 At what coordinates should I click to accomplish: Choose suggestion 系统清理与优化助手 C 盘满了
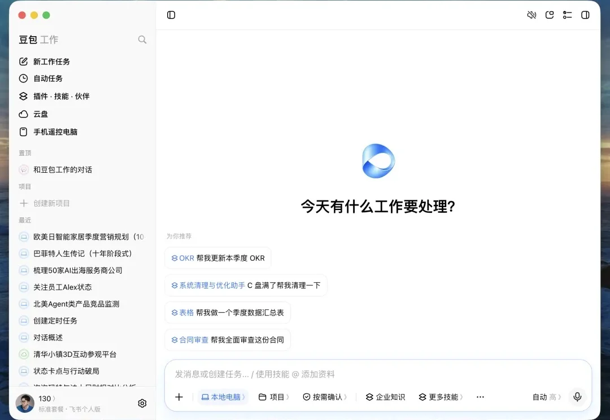tap(246, 286)
